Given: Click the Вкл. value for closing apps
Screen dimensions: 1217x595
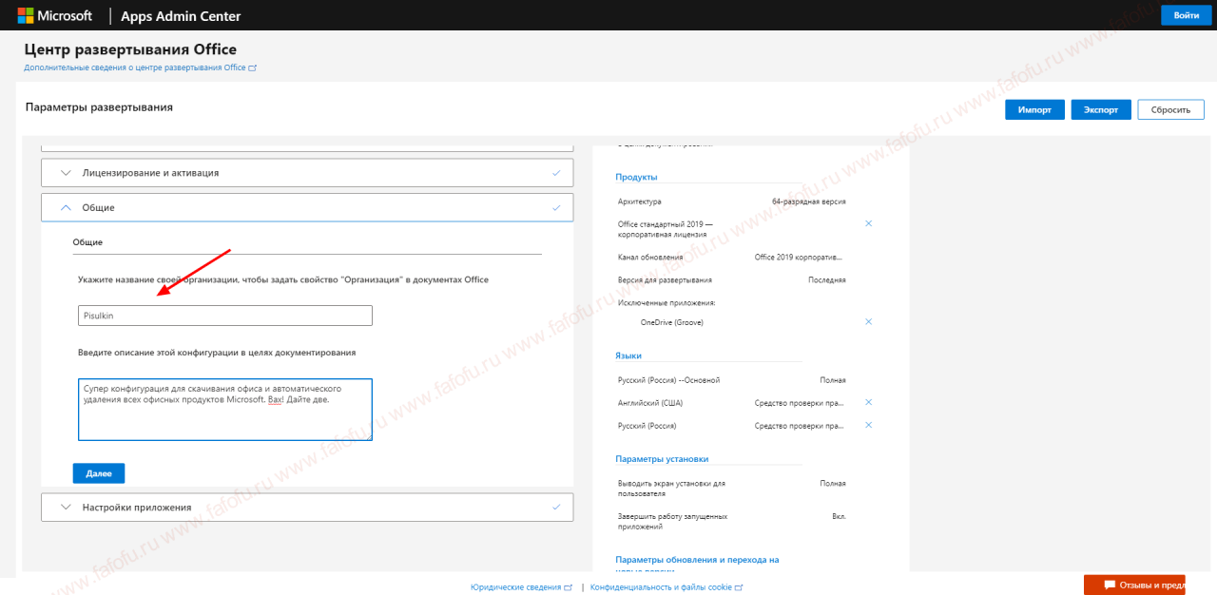Looking at the screenshot, I should pyautogui.click(x=839, y=516).
